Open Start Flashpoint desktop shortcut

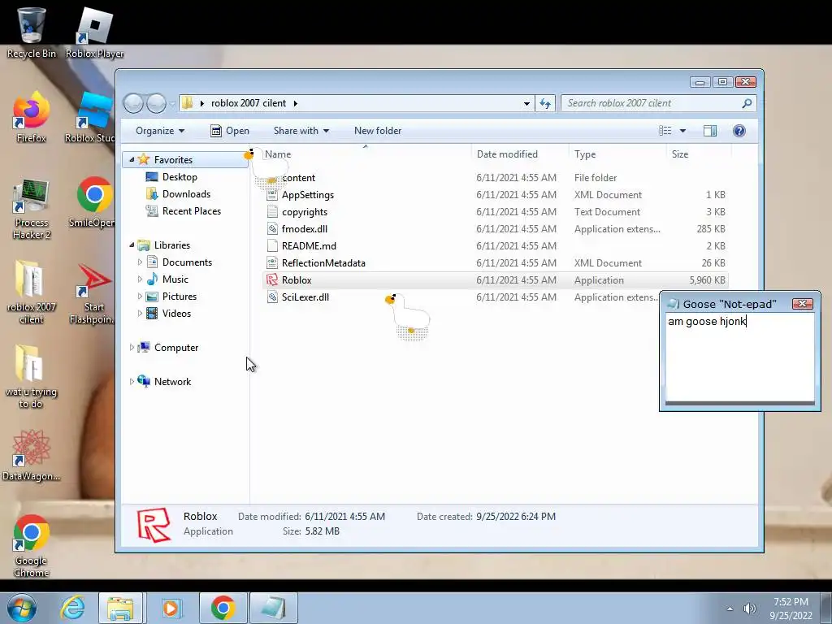(93, 292)
